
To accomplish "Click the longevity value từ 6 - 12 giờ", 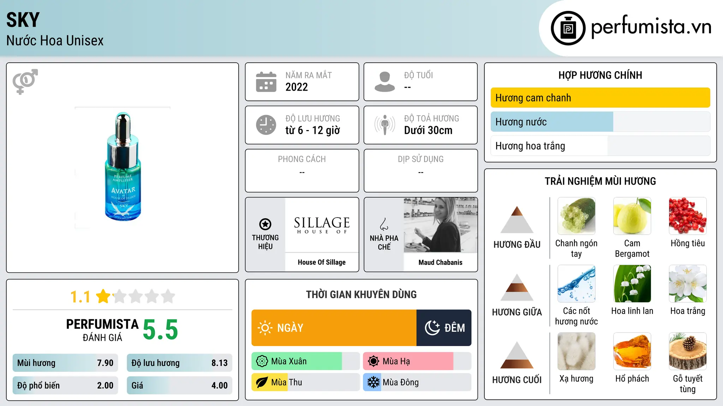I will coord(313,130).
